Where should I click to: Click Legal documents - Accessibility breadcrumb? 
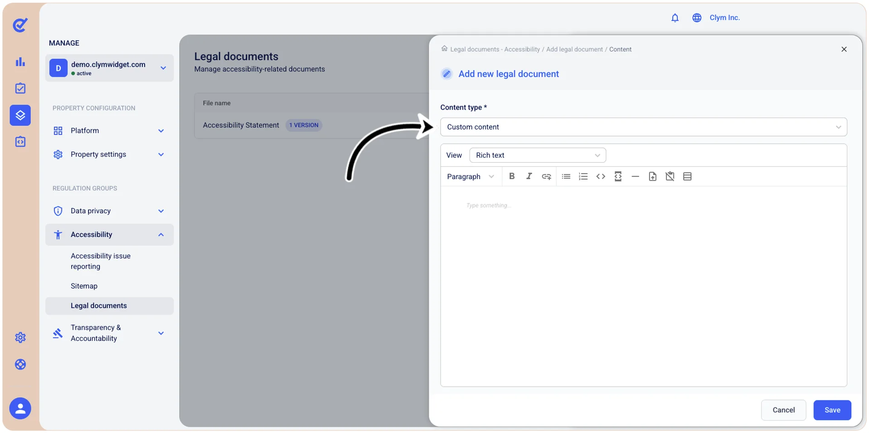[x=495, y=49]
